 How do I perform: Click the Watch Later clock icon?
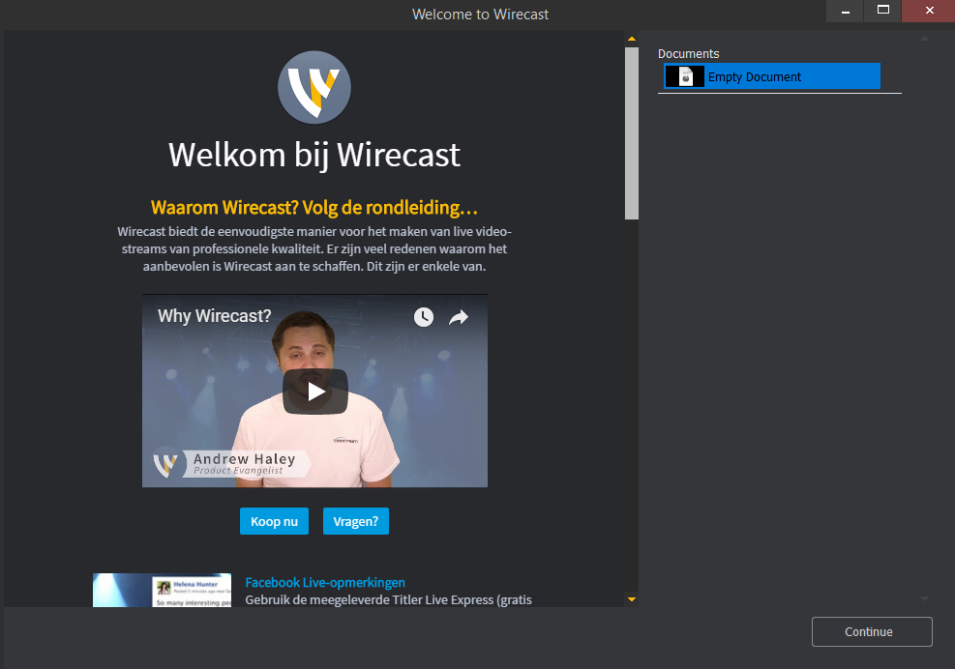(423, 316)
